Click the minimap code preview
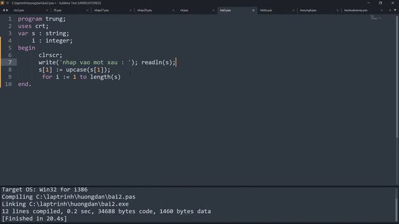The height and width of the screenshot is (224, 399). pyautogui.click(x=376, y=18)
